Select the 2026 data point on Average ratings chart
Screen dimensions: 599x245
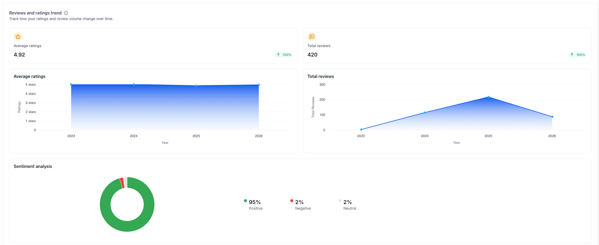[x=259, y=85]
